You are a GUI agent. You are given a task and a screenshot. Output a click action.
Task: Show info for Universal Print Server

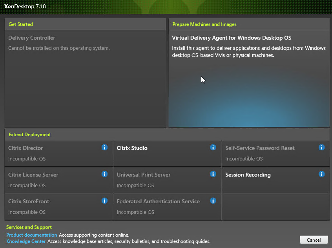[213, 174]
